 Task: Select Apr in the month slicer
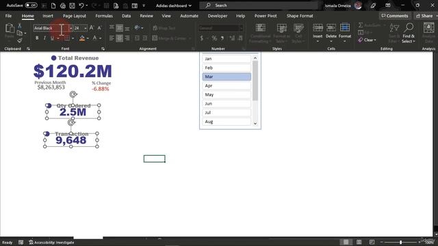(227, 85)
